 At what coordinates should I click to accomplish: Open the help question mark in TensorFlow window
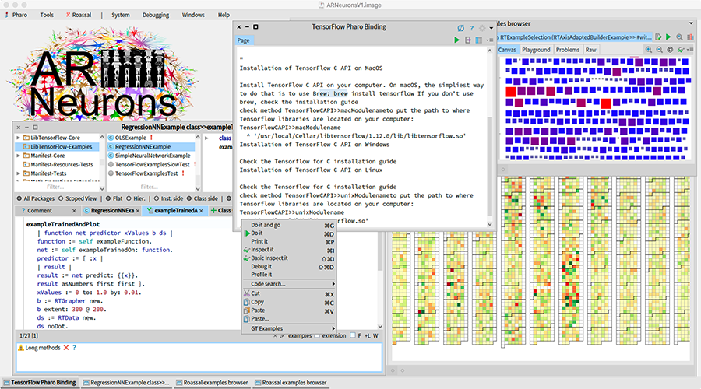click(472, 28)
